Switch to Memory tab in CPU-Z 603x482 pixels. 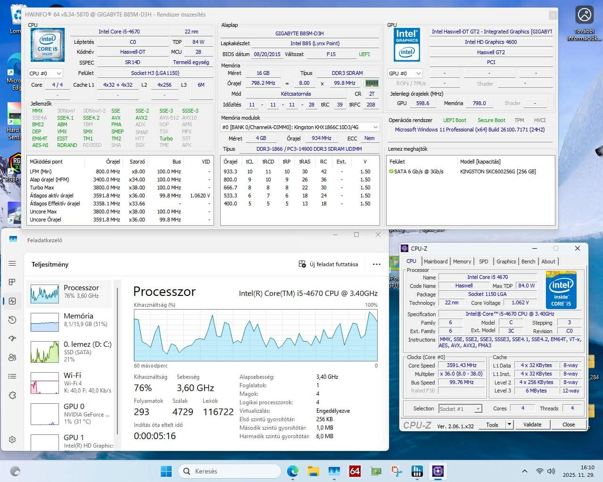click(462, 261)
